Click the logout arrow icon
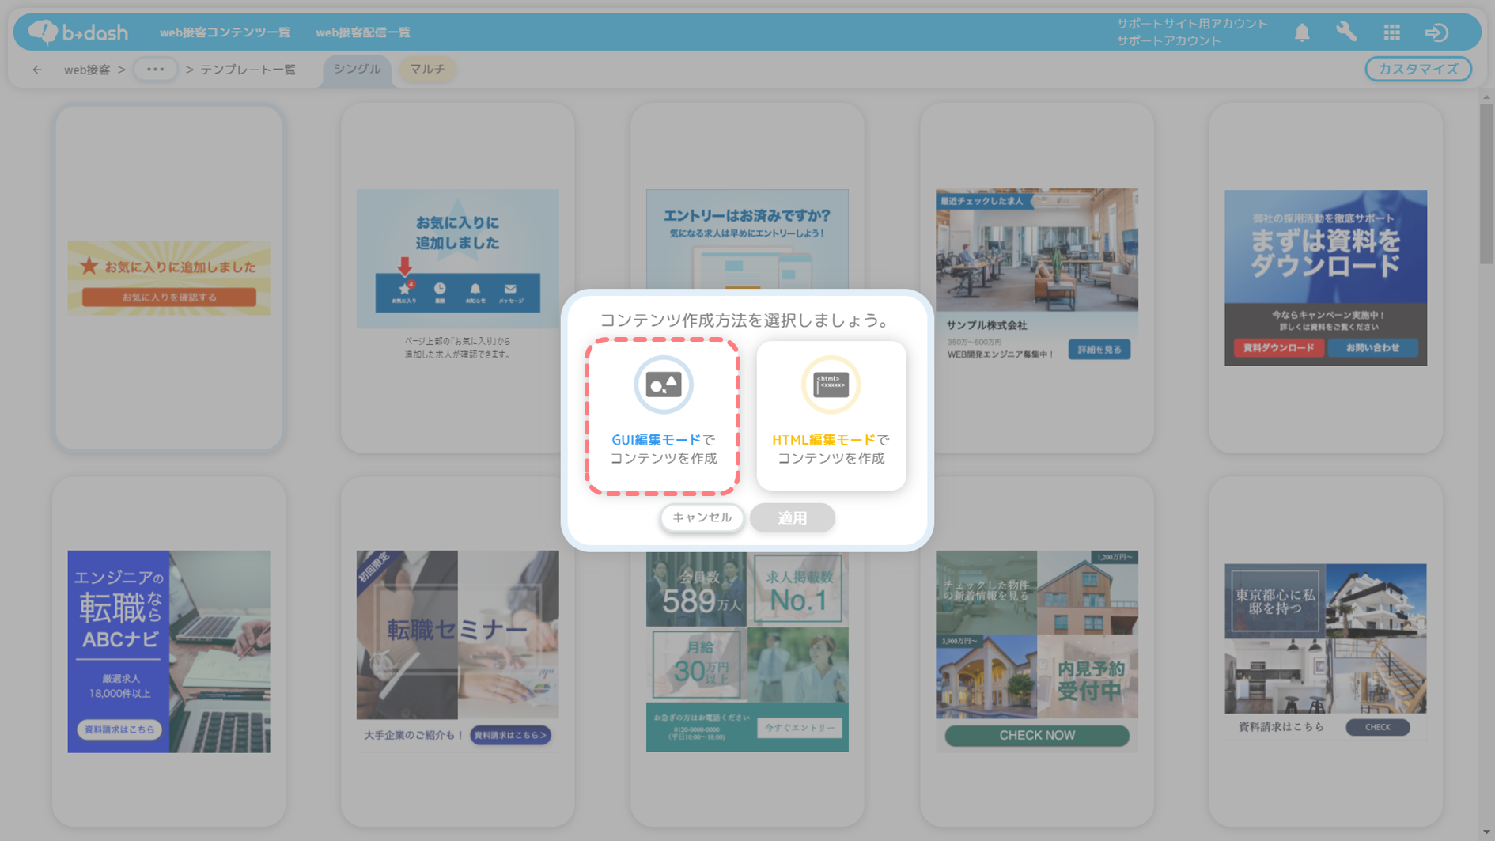 (x=1436, y=32)
